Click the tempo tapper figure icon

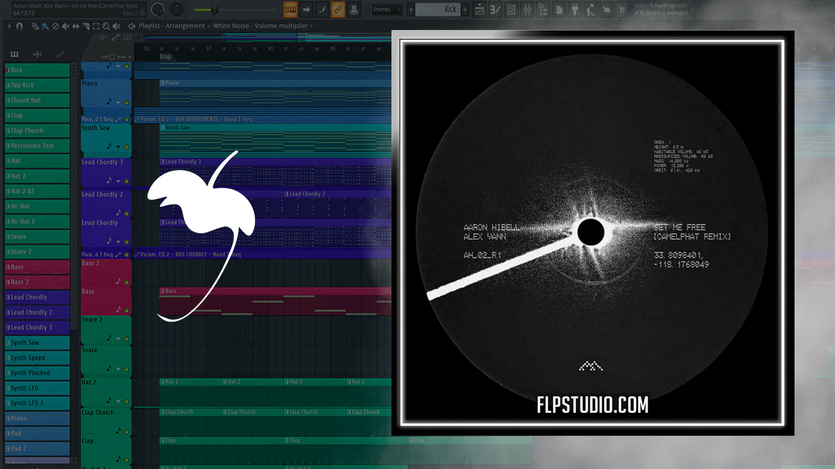coord(590,9)
